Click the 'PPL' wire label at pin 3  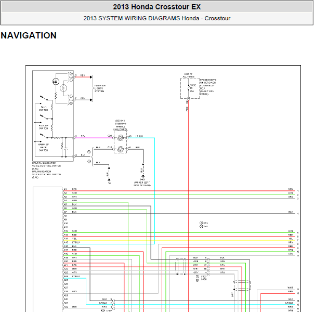(x=83, y=136)
